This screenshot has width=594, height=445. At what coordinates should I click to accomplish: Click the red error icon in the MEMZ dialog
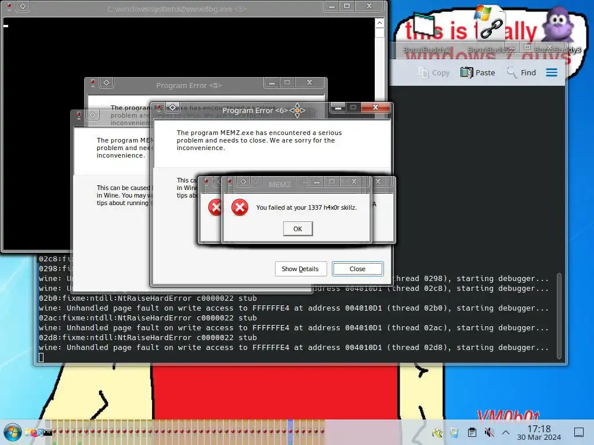[x=240, y=207]
